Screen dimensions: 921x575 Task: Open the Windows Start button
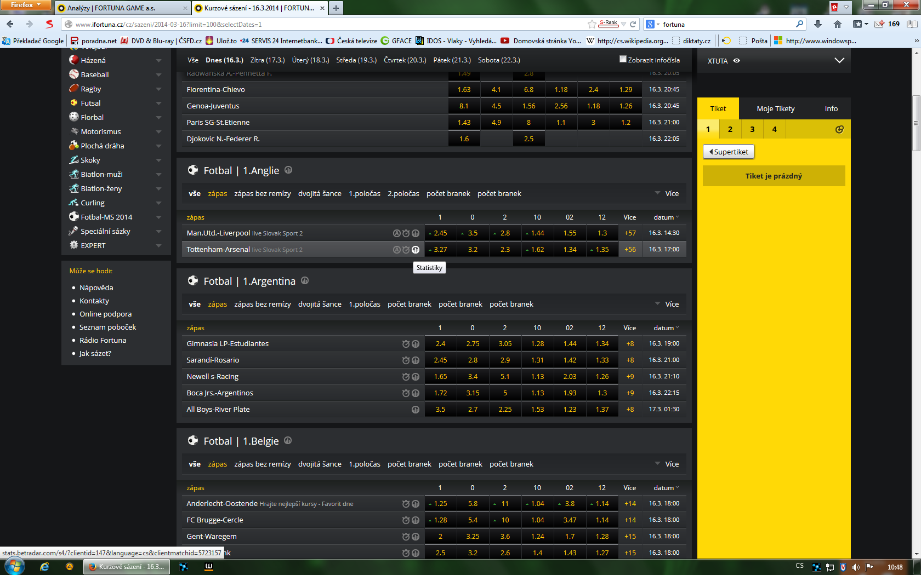(x=14, y=566)
